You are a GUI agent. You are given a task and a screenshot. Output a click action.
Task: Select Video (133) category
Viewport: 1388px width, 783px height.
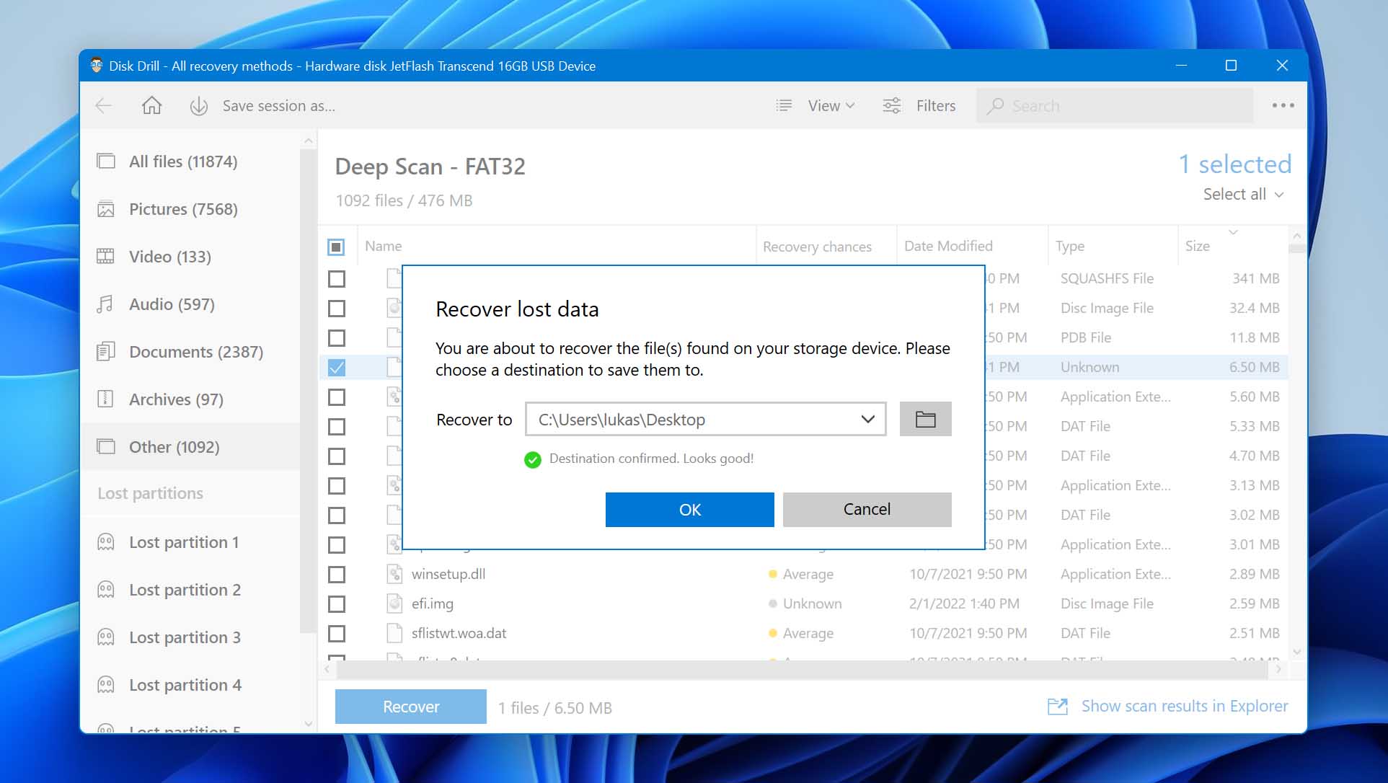click(190, 257)
